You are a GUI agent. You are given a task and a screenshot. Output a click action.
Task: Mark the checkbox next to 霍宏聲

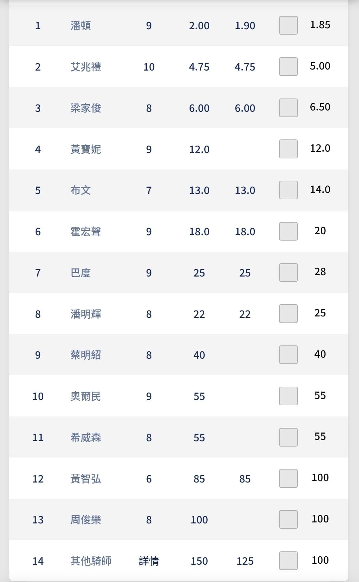288,231
